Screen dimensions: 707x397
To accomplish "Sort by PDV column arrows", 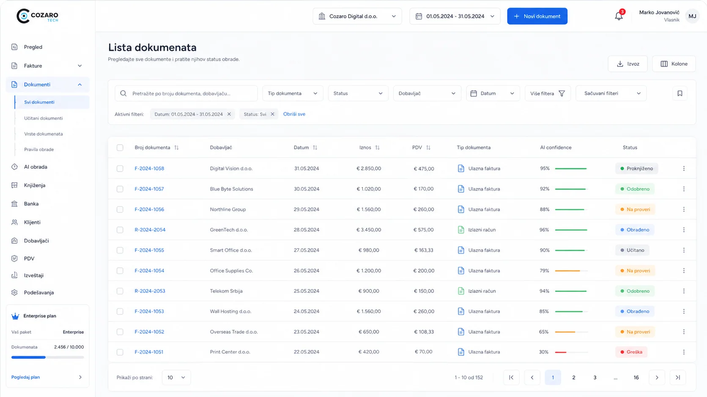I will (x=428, y=148).
